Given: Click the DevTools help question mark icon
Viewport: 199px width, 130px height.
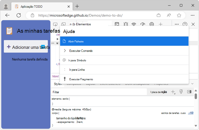Looking at the screenshot, I should (x=185, y=24).
